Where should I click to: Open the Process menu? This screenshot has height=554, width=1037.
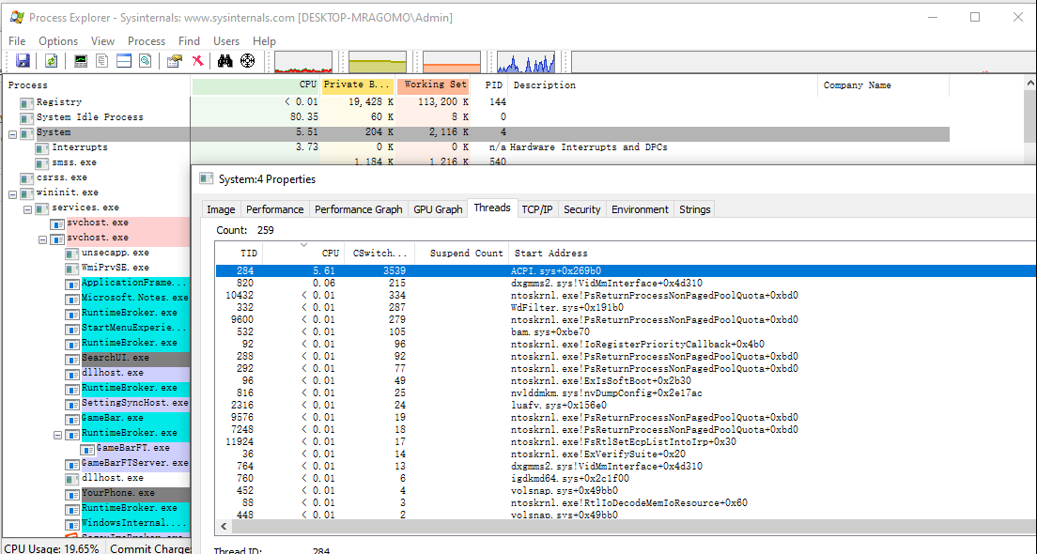[147, 41]
